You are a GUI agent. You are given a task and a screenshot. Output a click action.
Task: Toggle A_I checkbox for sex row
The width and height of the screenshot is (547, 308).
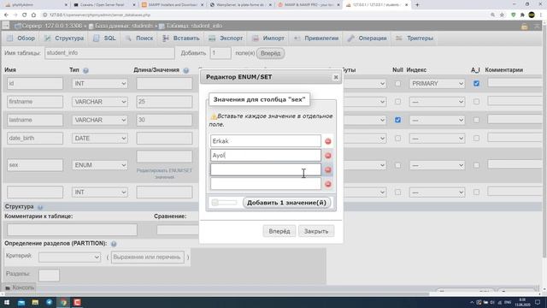(x=476, y=165)
